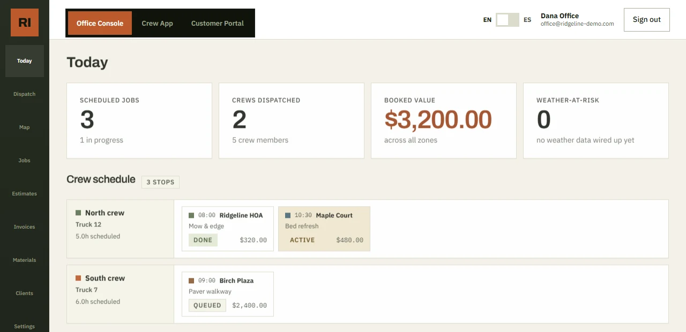This screenshot has height=332, width=686.
Task: Select Today in the sidebar
Action: (x=25, y=61)
